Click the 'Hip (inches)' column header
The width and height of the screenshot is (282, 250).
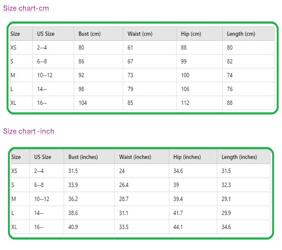click(187, 157)
